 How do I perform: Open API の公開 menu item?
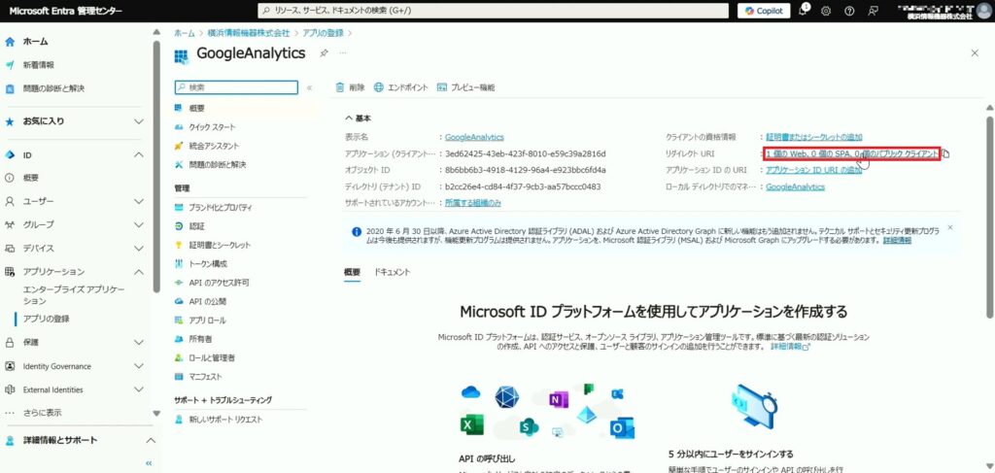tap(208, 301)
